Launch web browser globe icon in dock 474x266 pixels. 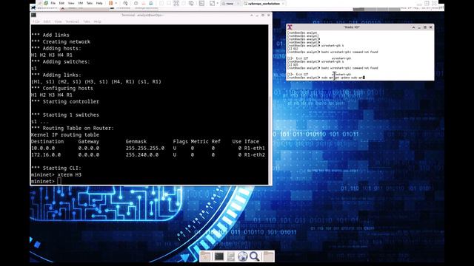point(242,256)
